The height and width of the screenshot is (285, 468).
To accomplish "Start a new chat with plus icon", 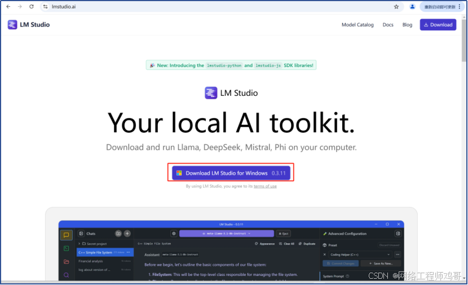I will [127, 233].
